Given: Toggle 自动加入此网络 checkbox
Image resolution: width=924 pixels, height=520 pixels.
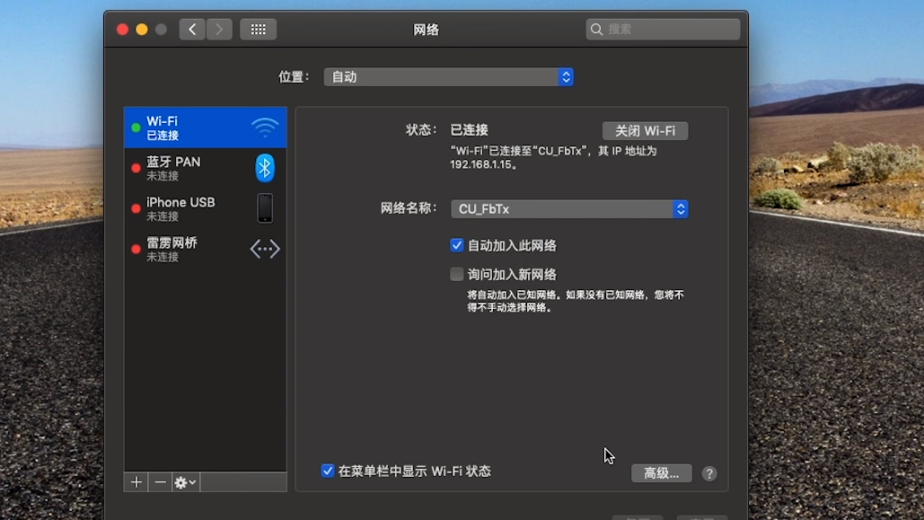Looking at the screenshot, I should 457,245.
